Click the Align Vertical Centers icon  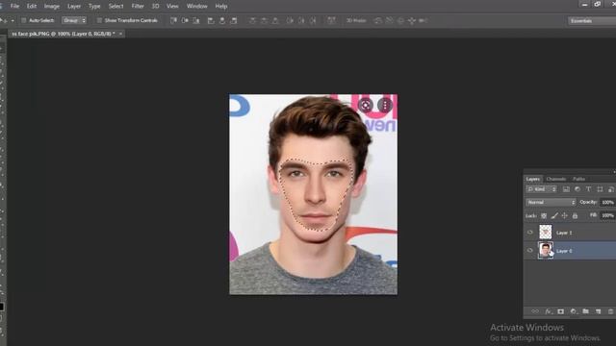coord(185,20)
